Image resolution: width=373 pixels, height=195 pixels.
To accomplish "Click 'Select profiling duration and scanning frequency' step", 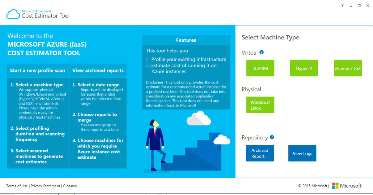I will point(37,134).
